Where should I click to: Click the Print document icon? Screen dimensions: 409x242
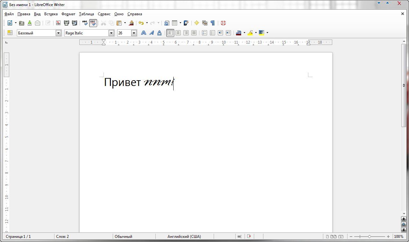[x=67, y=23]
